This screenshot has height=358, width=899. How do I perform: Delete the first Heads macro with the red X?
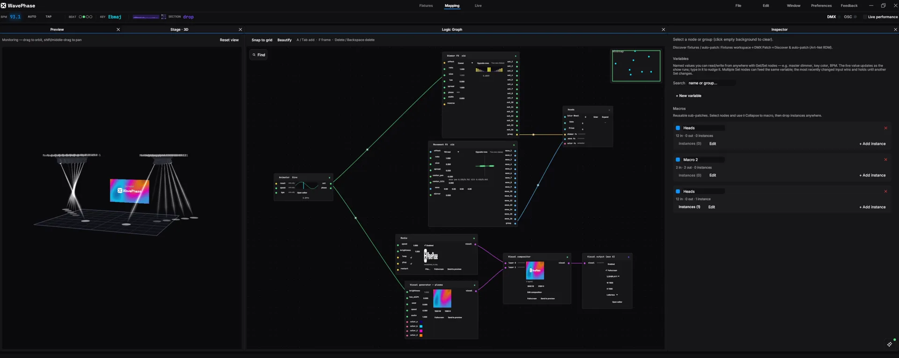[x=885, y=128]
